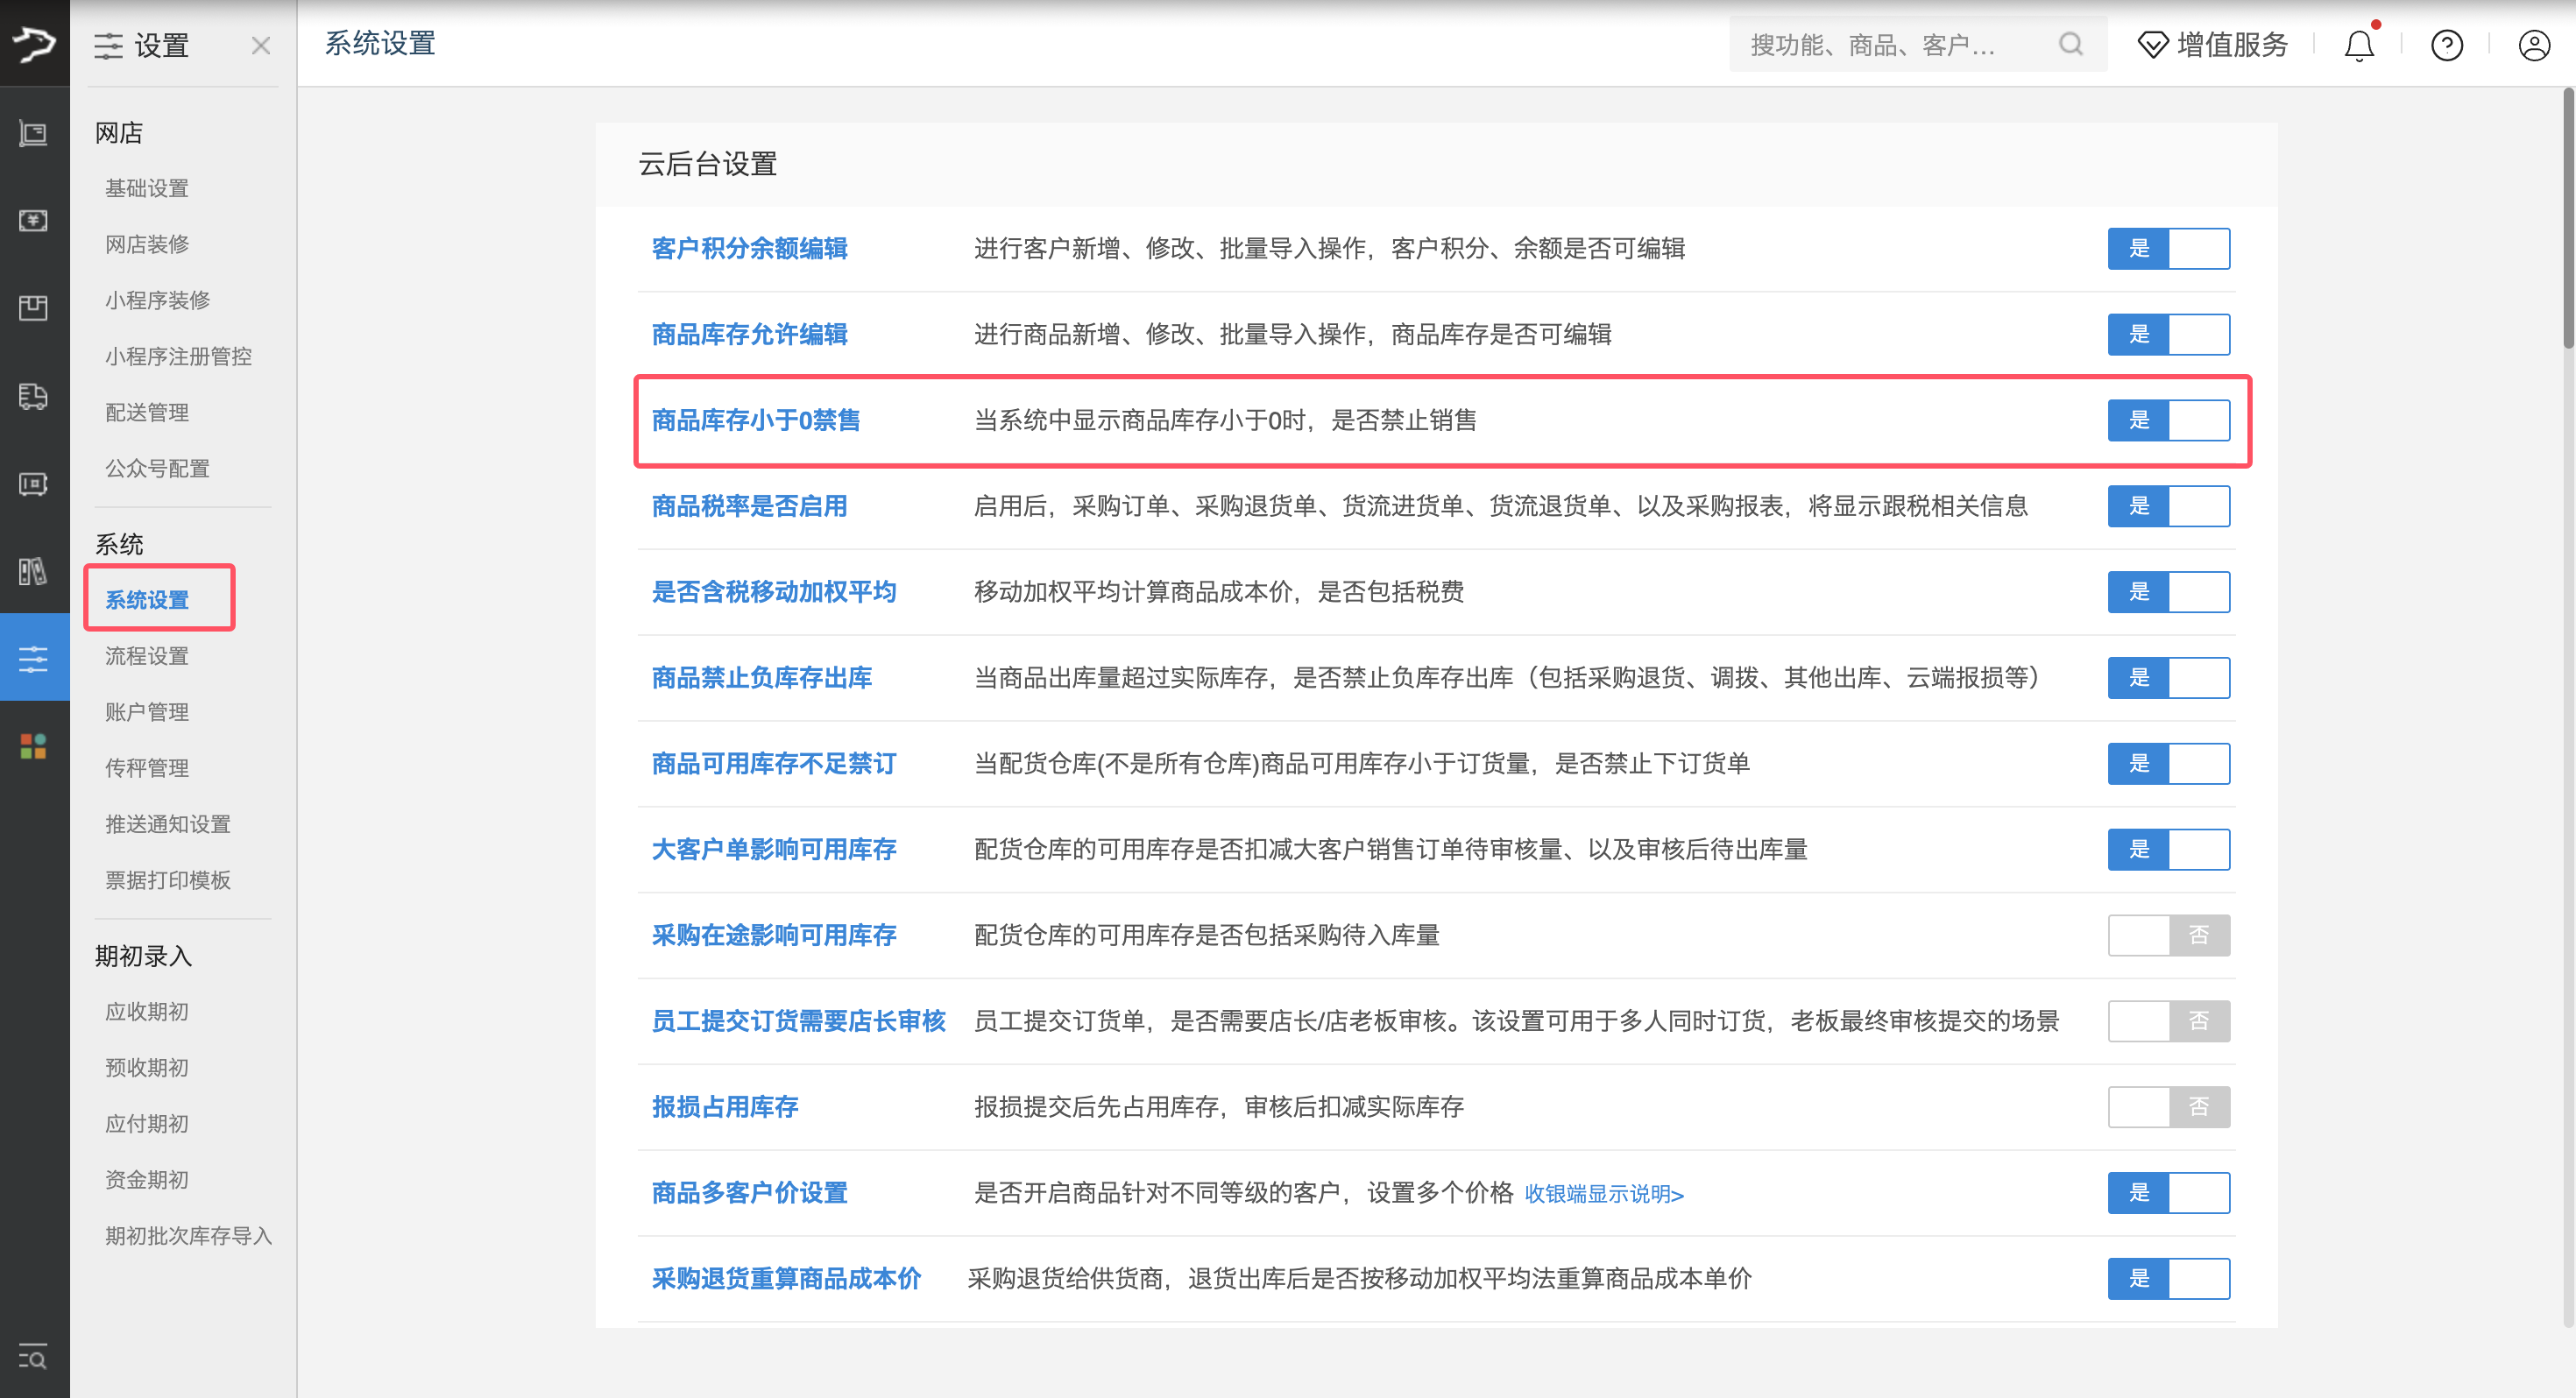The height and width of the screenshot is (1398, 2576).
Task: Toggle 商品库存小于0禁售 switch
Action: 2168,420
